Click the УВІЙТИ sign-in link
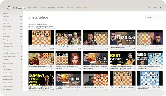 tap(155, 8)
